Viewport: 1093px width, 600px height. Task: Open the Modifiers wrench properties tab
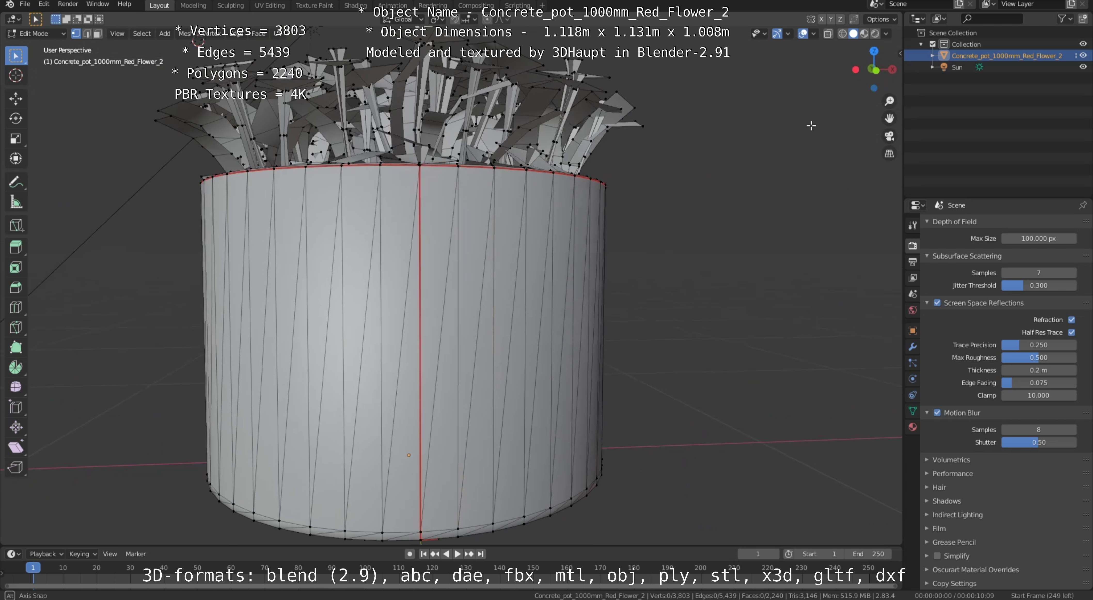tap(912, 347)
